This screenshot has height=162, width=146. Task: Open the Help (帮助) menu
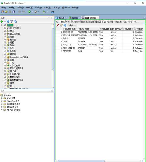coord(75,8)
